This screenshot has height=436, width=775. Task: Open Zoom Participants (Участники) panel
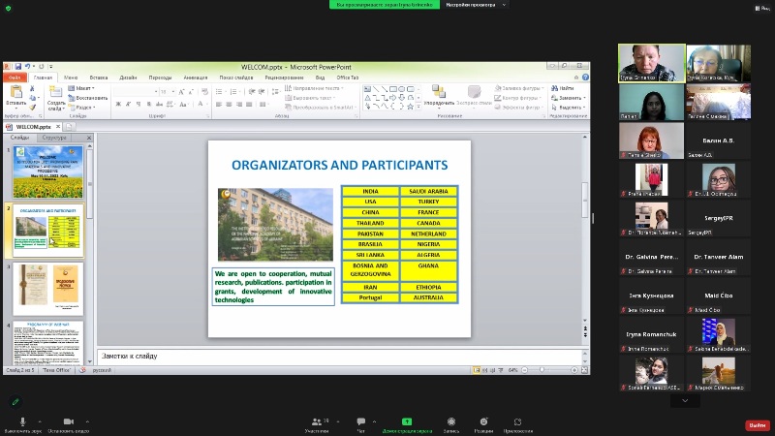pos(317,422)
